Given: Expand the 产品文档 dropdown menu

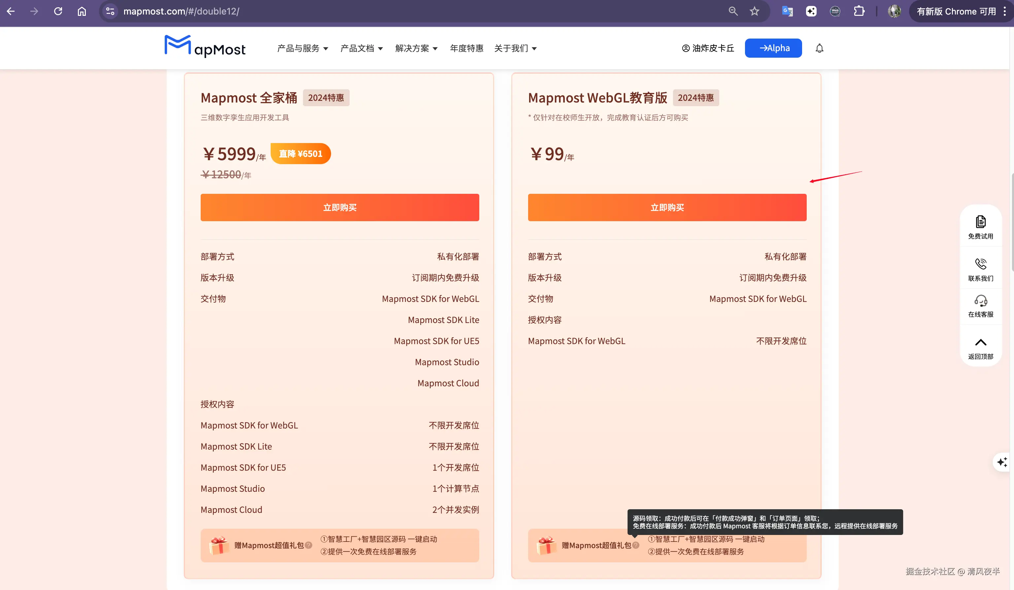Looking at the screenshot, I should [x=361, y=48].
